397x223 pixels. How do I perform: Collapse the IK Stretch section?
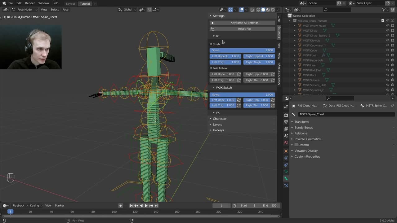pos(216,44)
